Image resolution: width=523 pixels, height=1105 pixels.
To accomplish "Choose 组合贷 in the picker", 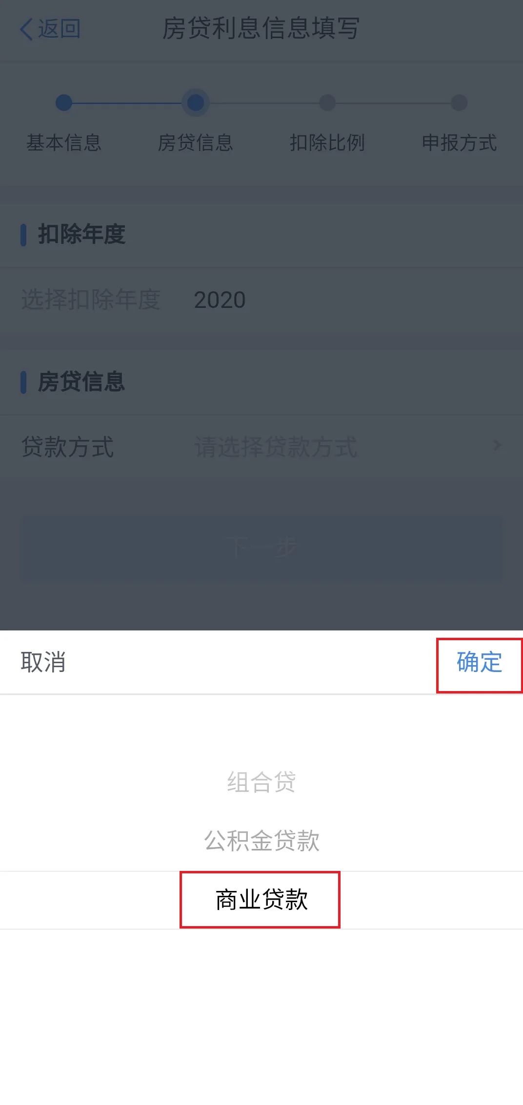I will pyautogui.click(x=261, y=782).
